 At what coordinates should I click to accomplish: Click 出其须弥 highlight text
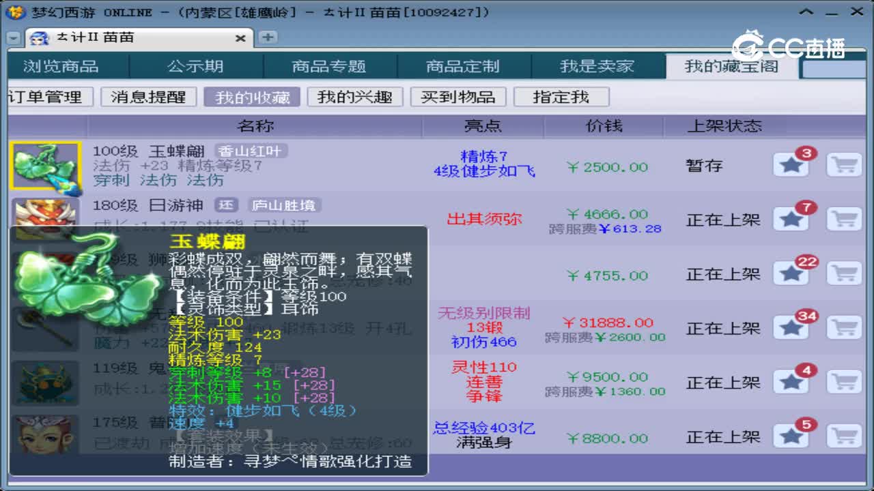(x=484, y=219)
